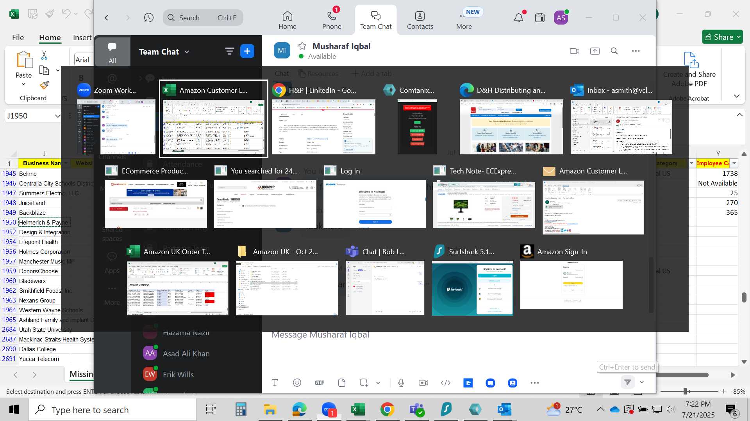Open the Zoom More tab
This screenshot has height=421, width=750.
464,20
